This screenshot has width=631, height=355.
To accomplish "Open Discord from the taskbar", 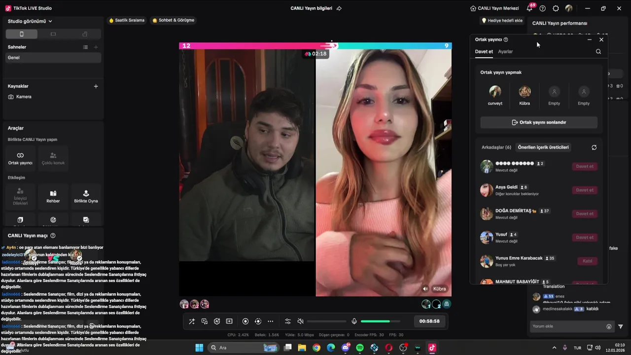I will 345,348.
